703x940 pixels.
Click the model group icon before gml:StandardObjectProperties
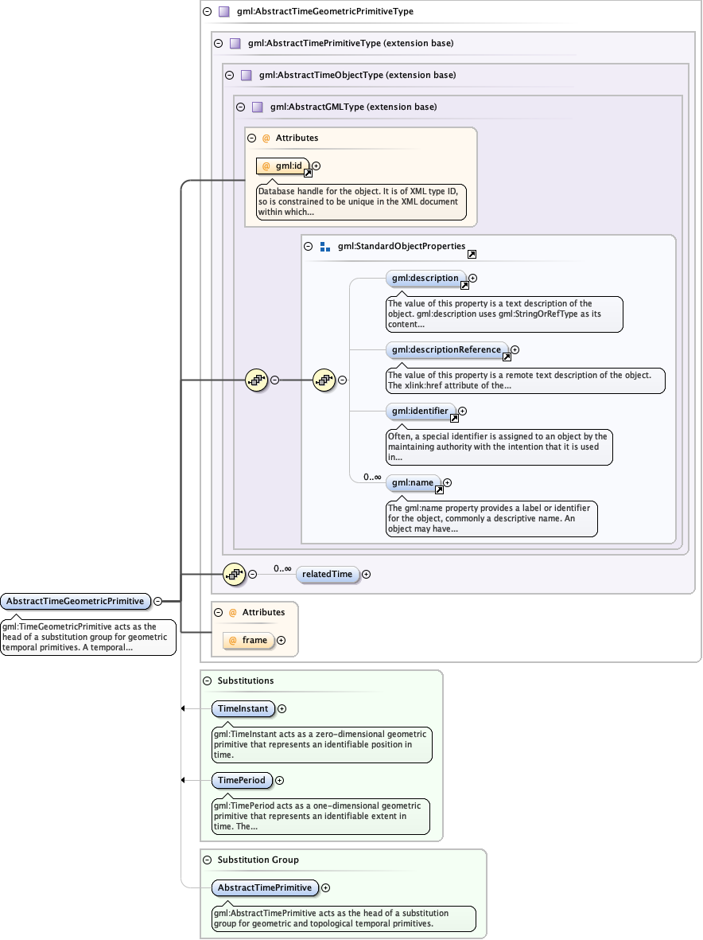click(327, 246)
